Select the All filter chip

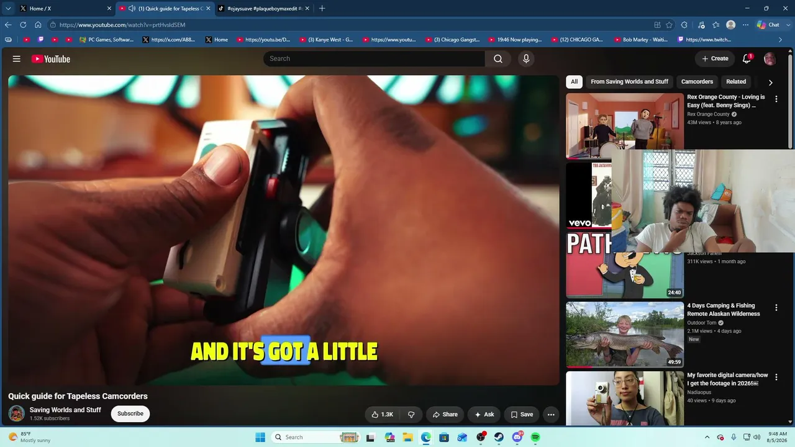[575, 81]
